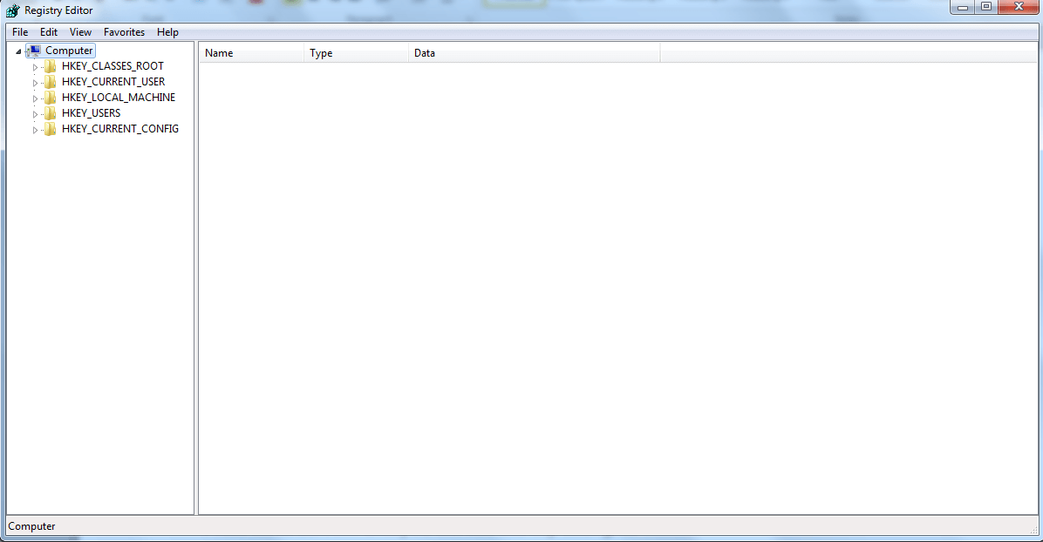Maximize the Registry Editor window
Viewport: 1043px width, 542px height.
[986, 7]
